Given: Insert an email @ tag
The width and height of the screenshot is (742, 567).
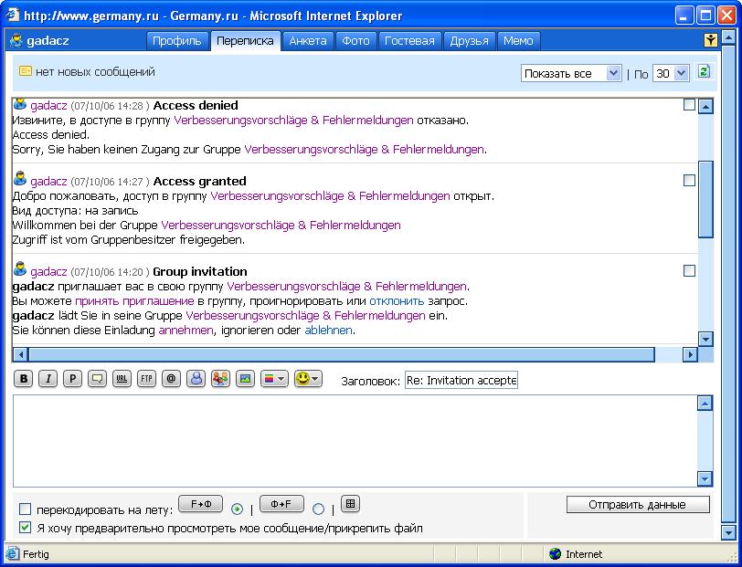Looking at the screenshot, I should (171, 379).
